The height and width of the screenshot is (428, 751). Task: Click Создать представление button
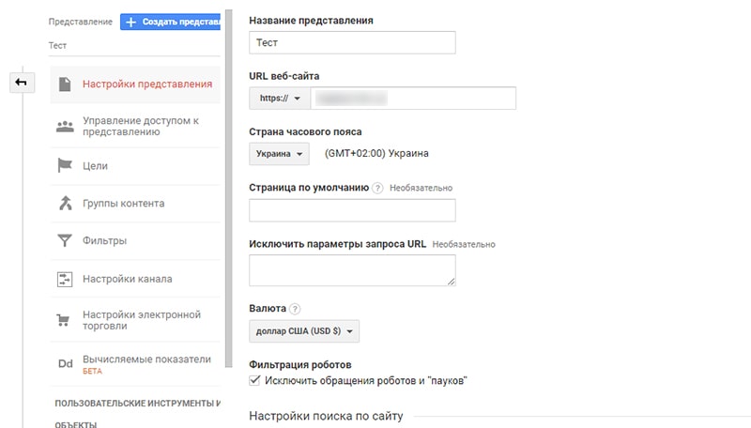tap(170, 22)
